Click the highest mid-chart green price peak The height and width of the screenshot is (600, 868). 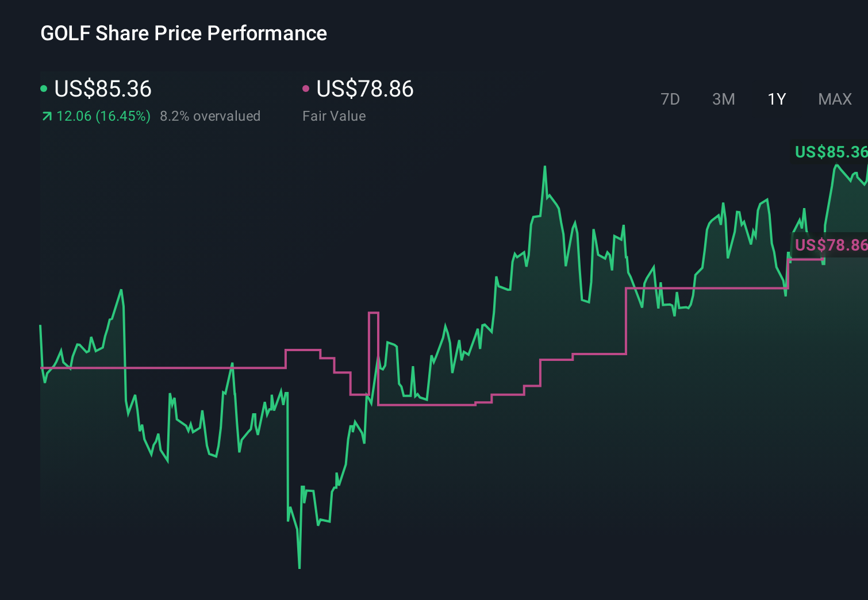(544, 167)
